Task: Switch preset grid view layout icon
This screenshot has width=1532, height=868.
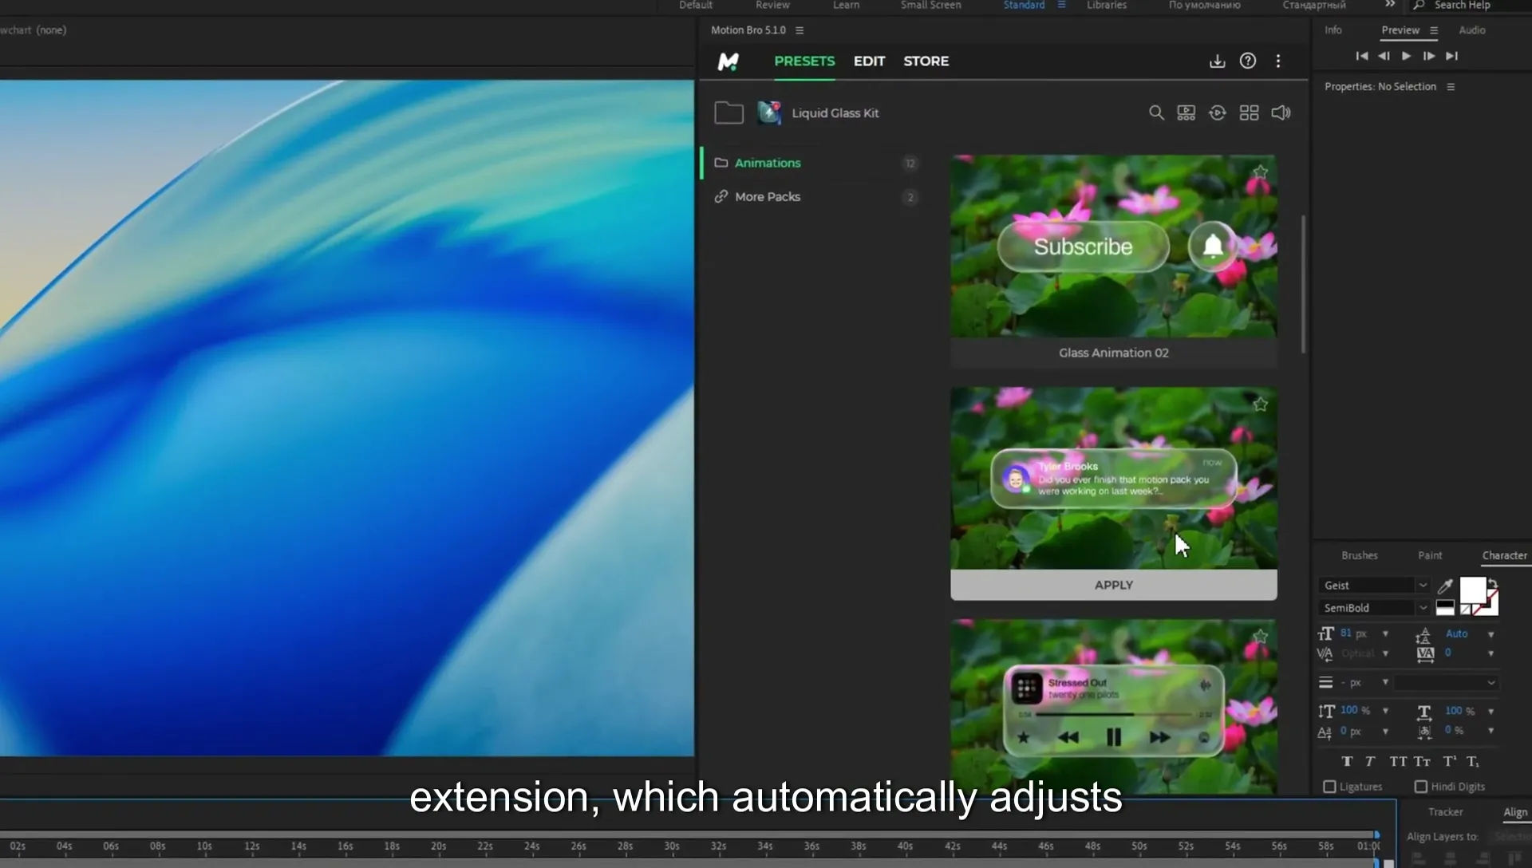Action: (x=1250, y=112)
